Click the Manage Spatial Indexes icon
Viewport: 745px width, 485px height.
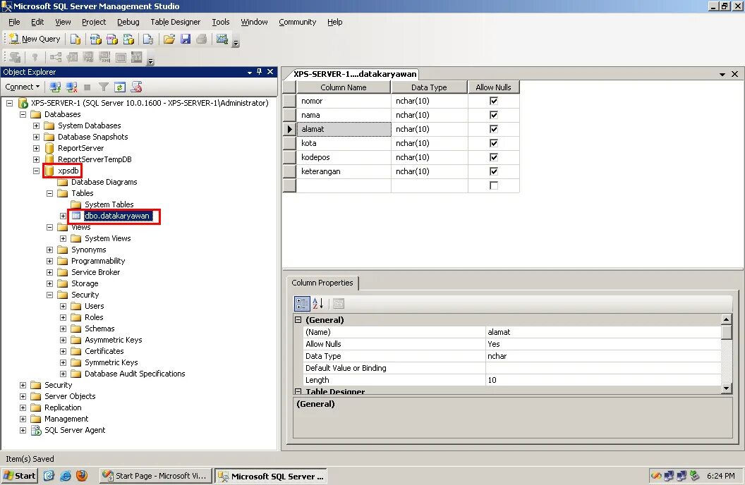(137, 57)
